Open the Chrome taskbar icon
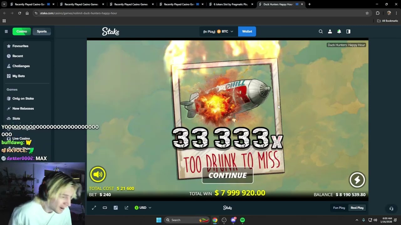The height and width of the screenshot is (225, 401). 215,220
